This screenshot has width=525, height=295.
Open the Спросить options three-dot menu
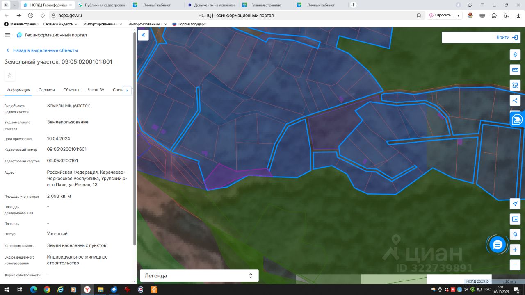click(x=457, y=15)
